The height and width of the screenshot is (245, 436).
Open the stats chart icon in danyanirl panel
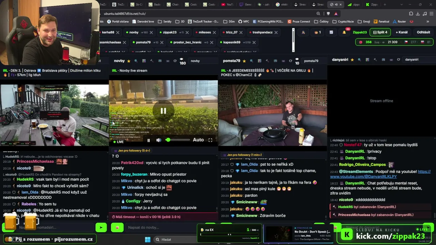pos(367,60)
